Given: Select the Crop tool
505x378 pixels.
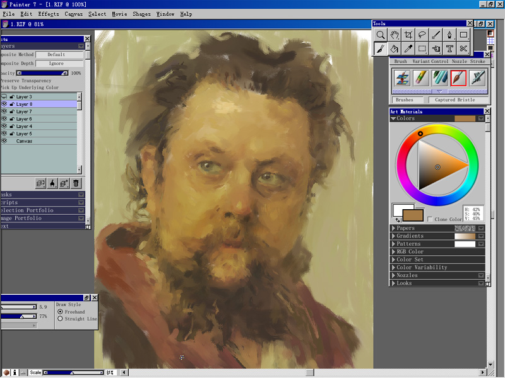Looking at the screenshot, I should point(408,35).
